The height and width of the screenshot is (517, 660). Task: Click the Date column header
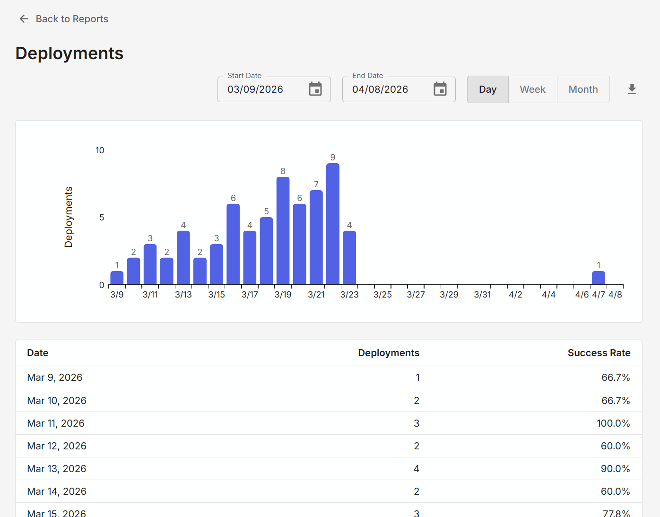pyautogui.click(x=38, y=353)
